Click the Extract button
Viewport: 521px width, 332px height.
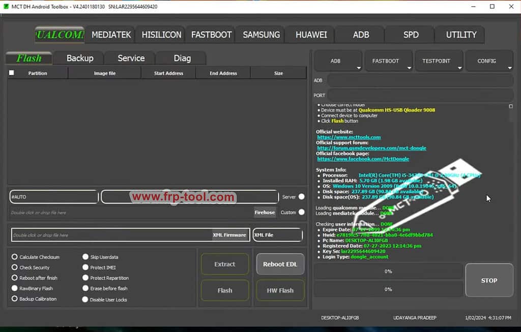pos(225,264)
